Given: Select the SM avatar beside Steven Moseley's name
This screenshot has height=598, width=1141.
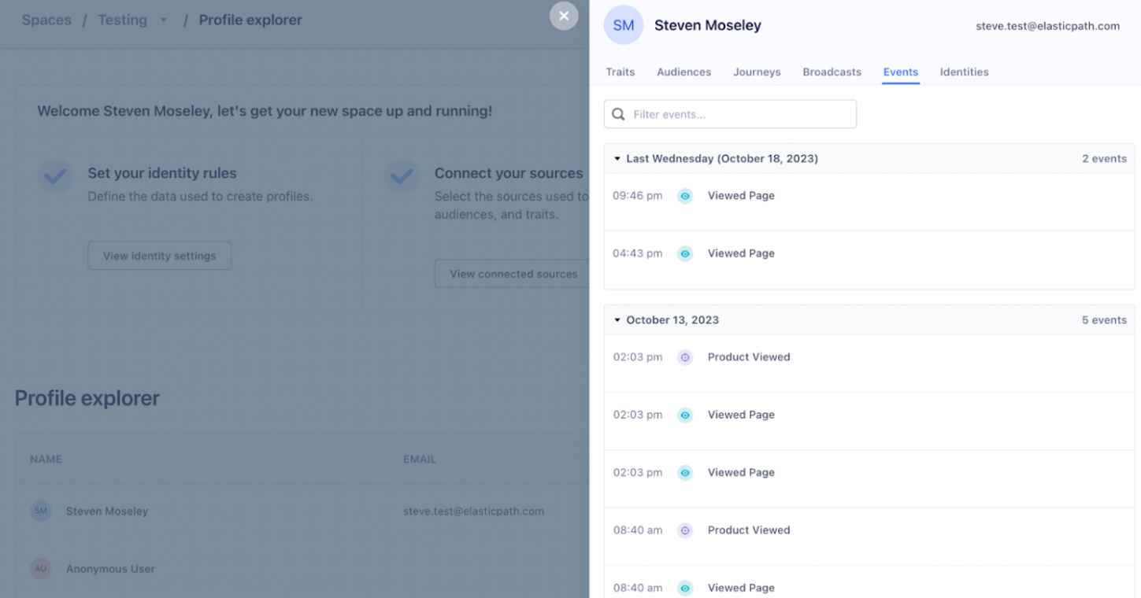Looking at the screenshot, I should point(623,25).
